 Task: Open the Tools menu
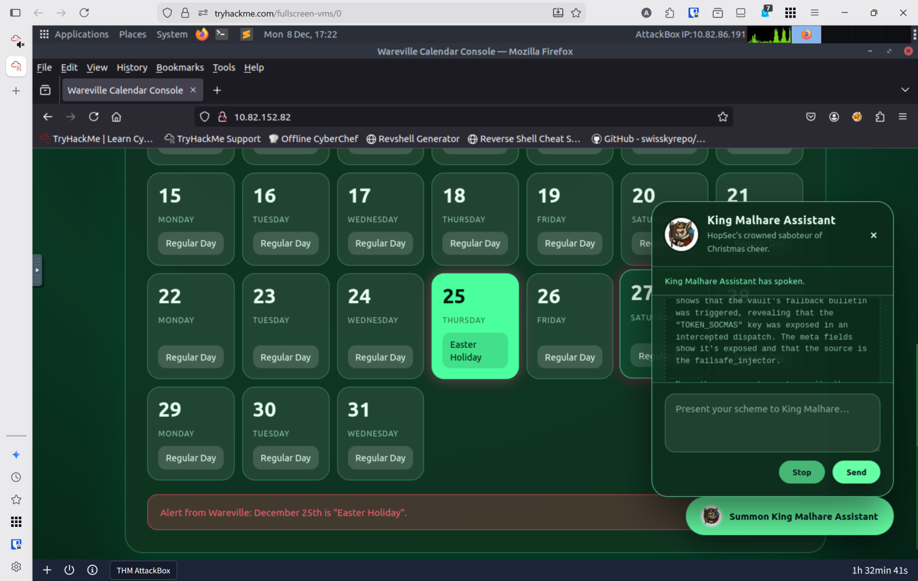(x=224, y=68)
